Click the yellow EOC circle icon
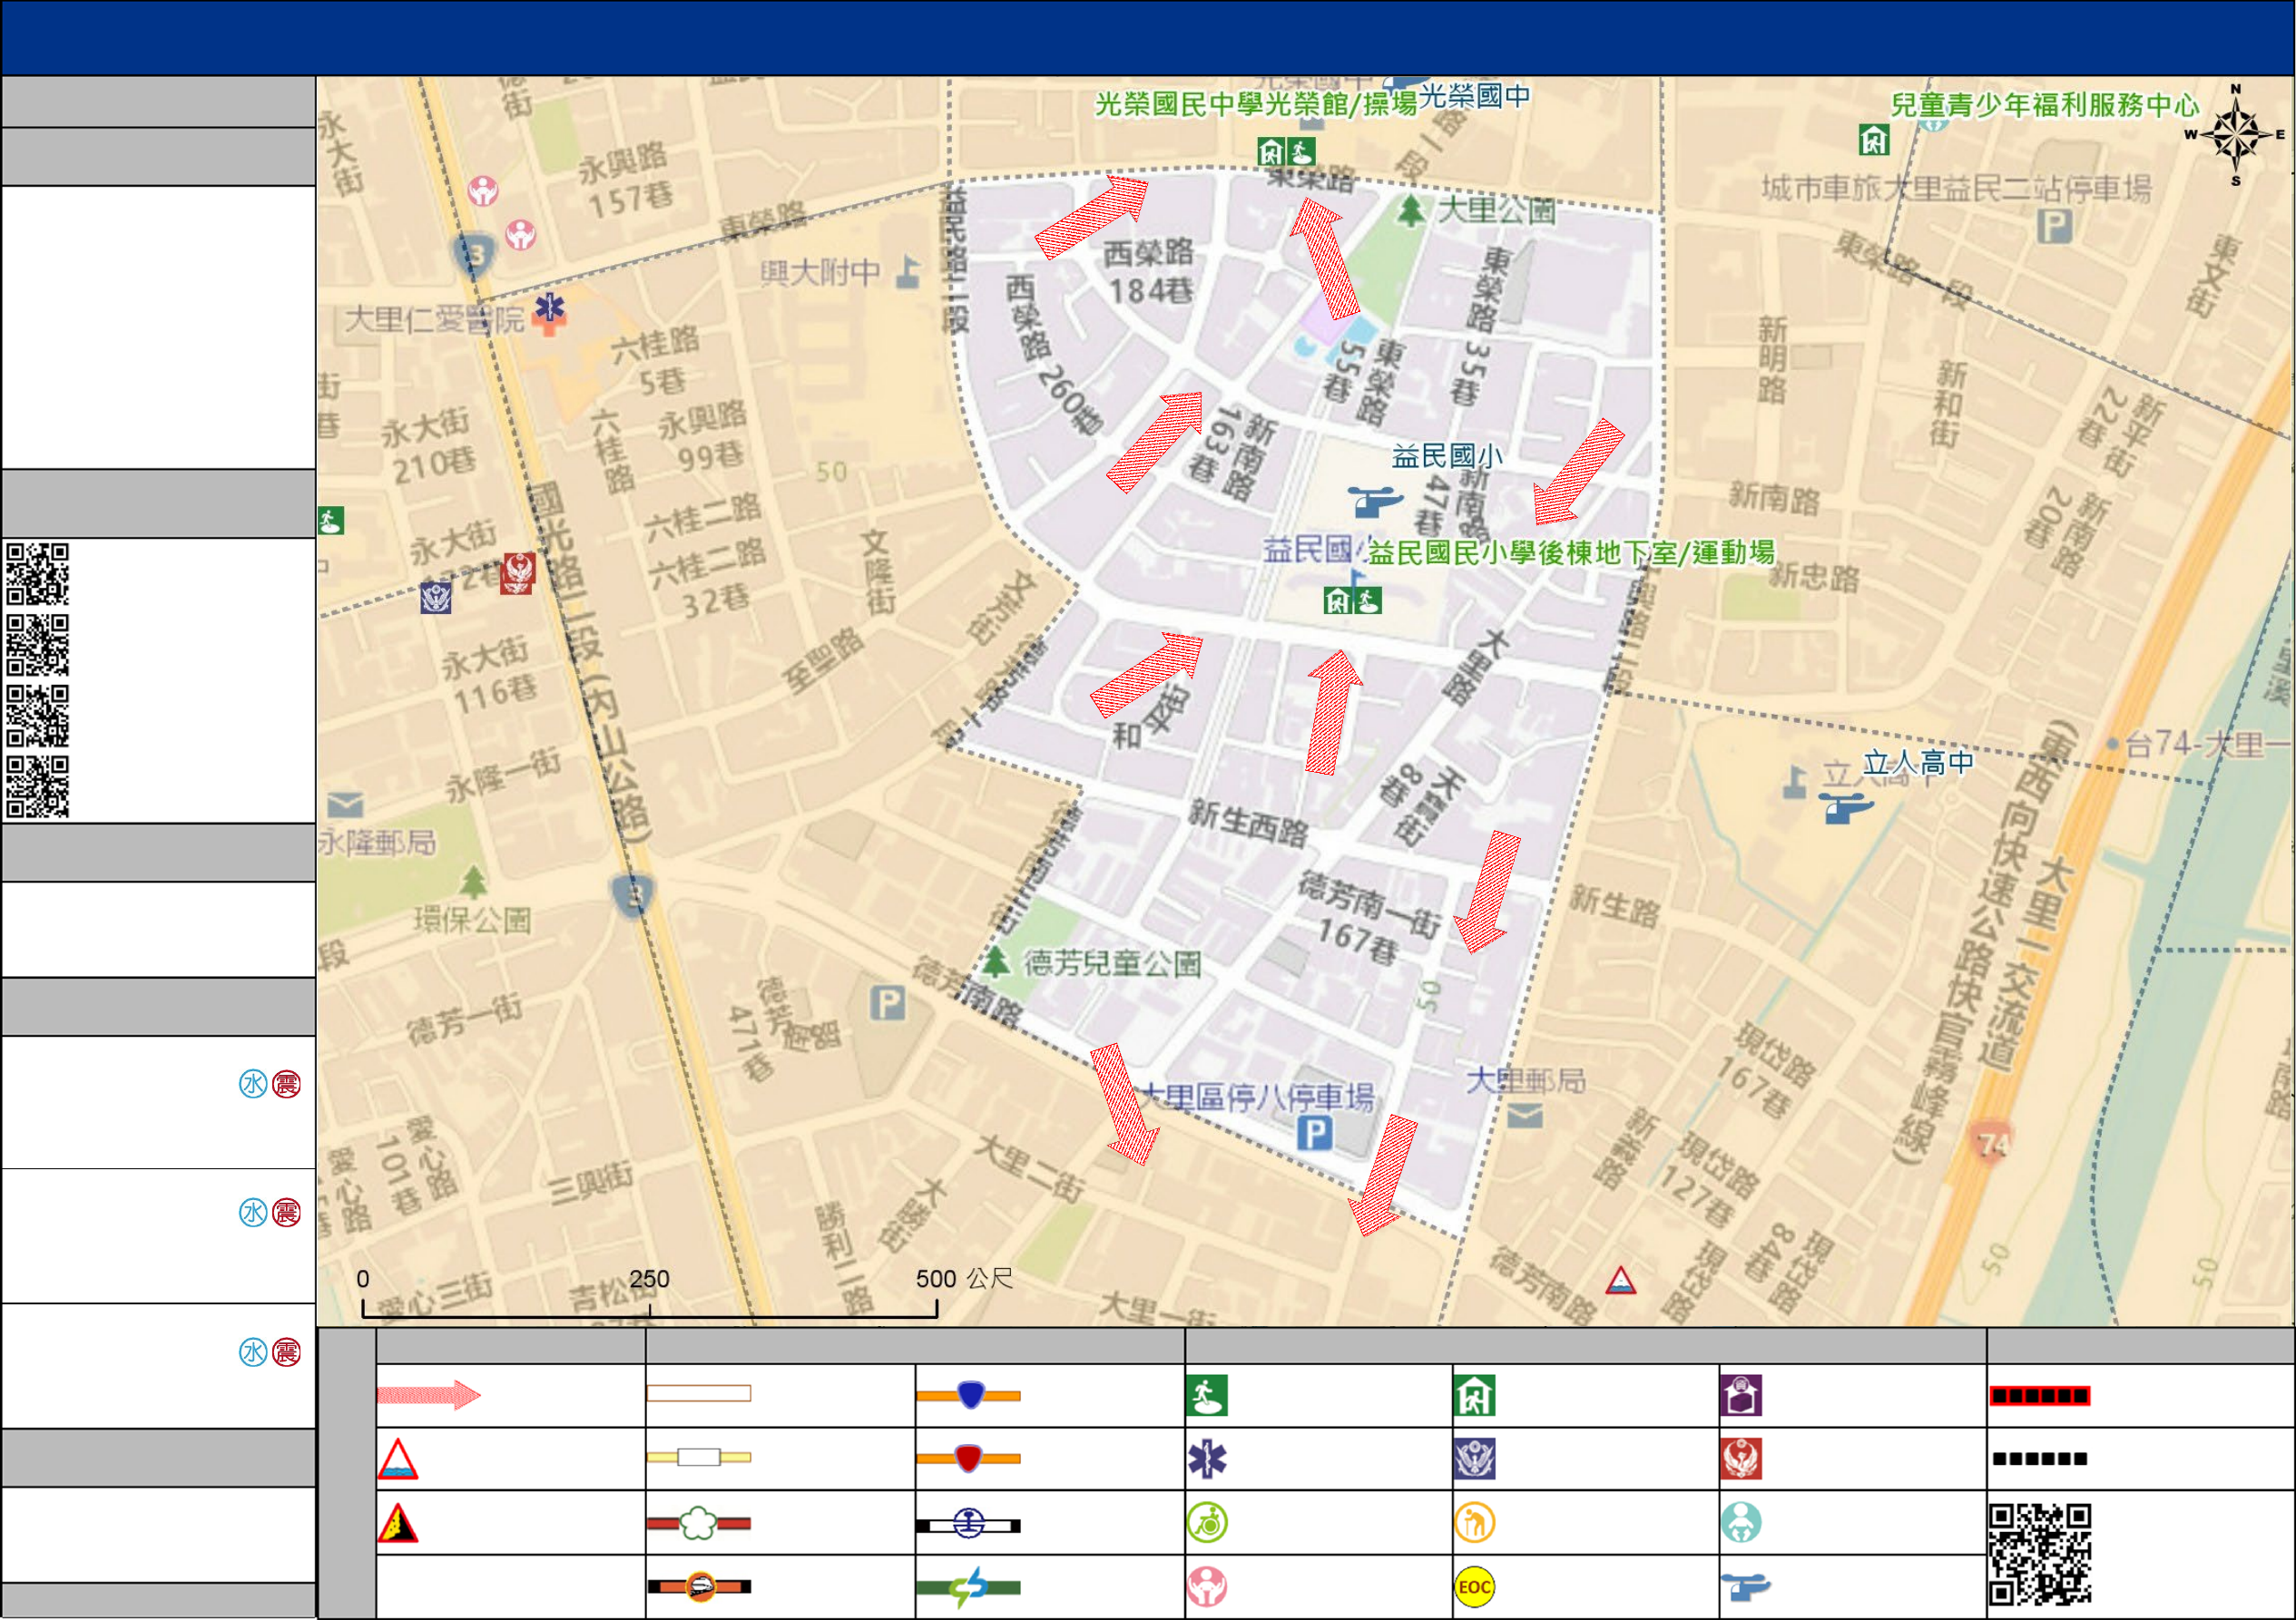 pos(1475,1587)
